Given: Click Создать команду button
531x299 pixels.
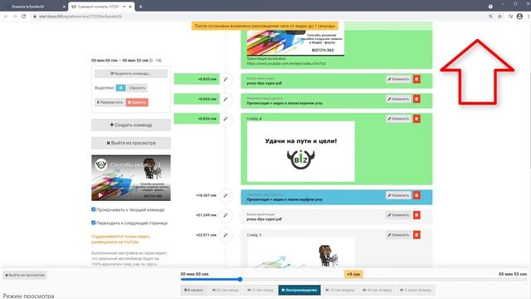Looking at the screenshot, I should tap(131, 125).
